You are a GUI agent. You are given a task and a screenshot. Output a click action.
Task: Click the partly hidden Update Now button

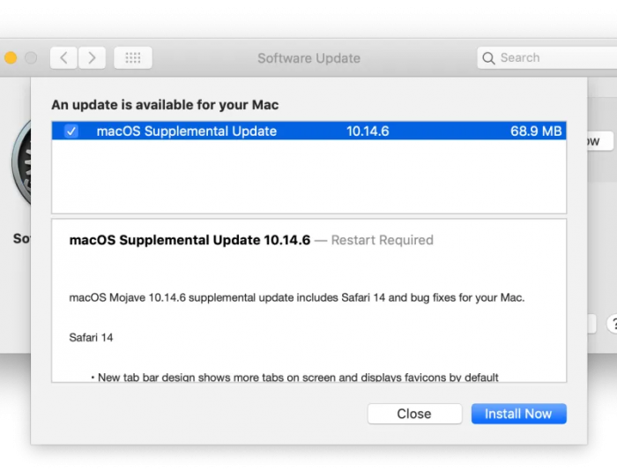(x=600, y=141)
